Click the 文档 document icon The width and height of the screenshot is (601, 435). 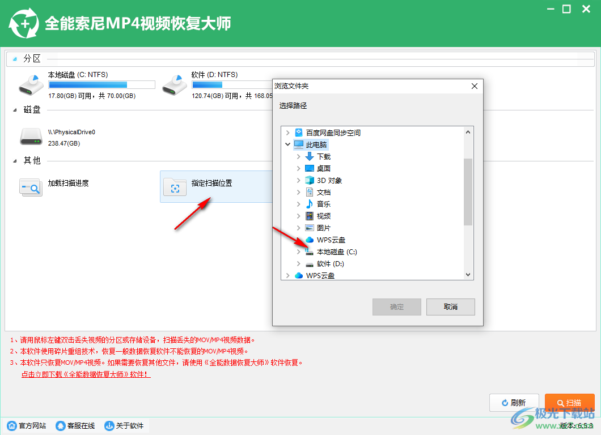tap(310, 192)
